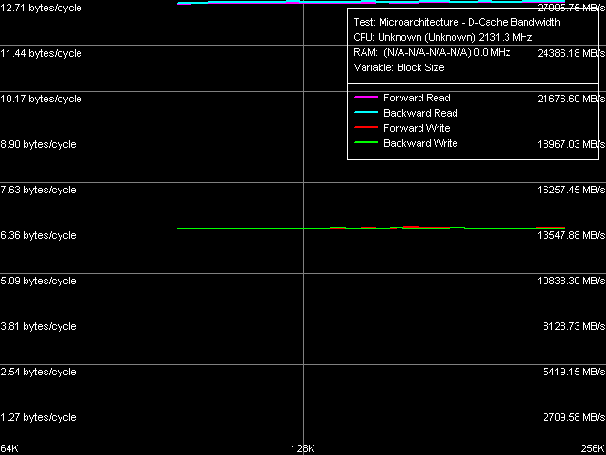Click the 64K block size label

coord(9,448)
